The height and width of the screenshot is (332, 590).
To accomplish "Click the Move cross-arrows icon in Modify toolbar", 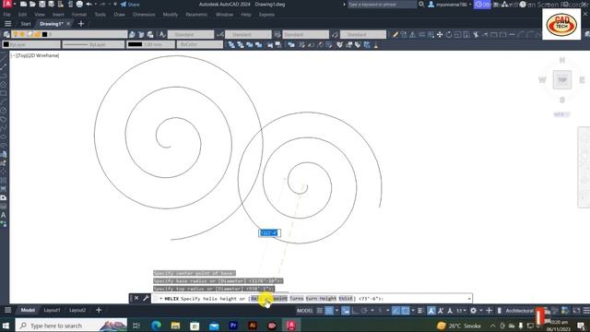I will coord(440,35).
